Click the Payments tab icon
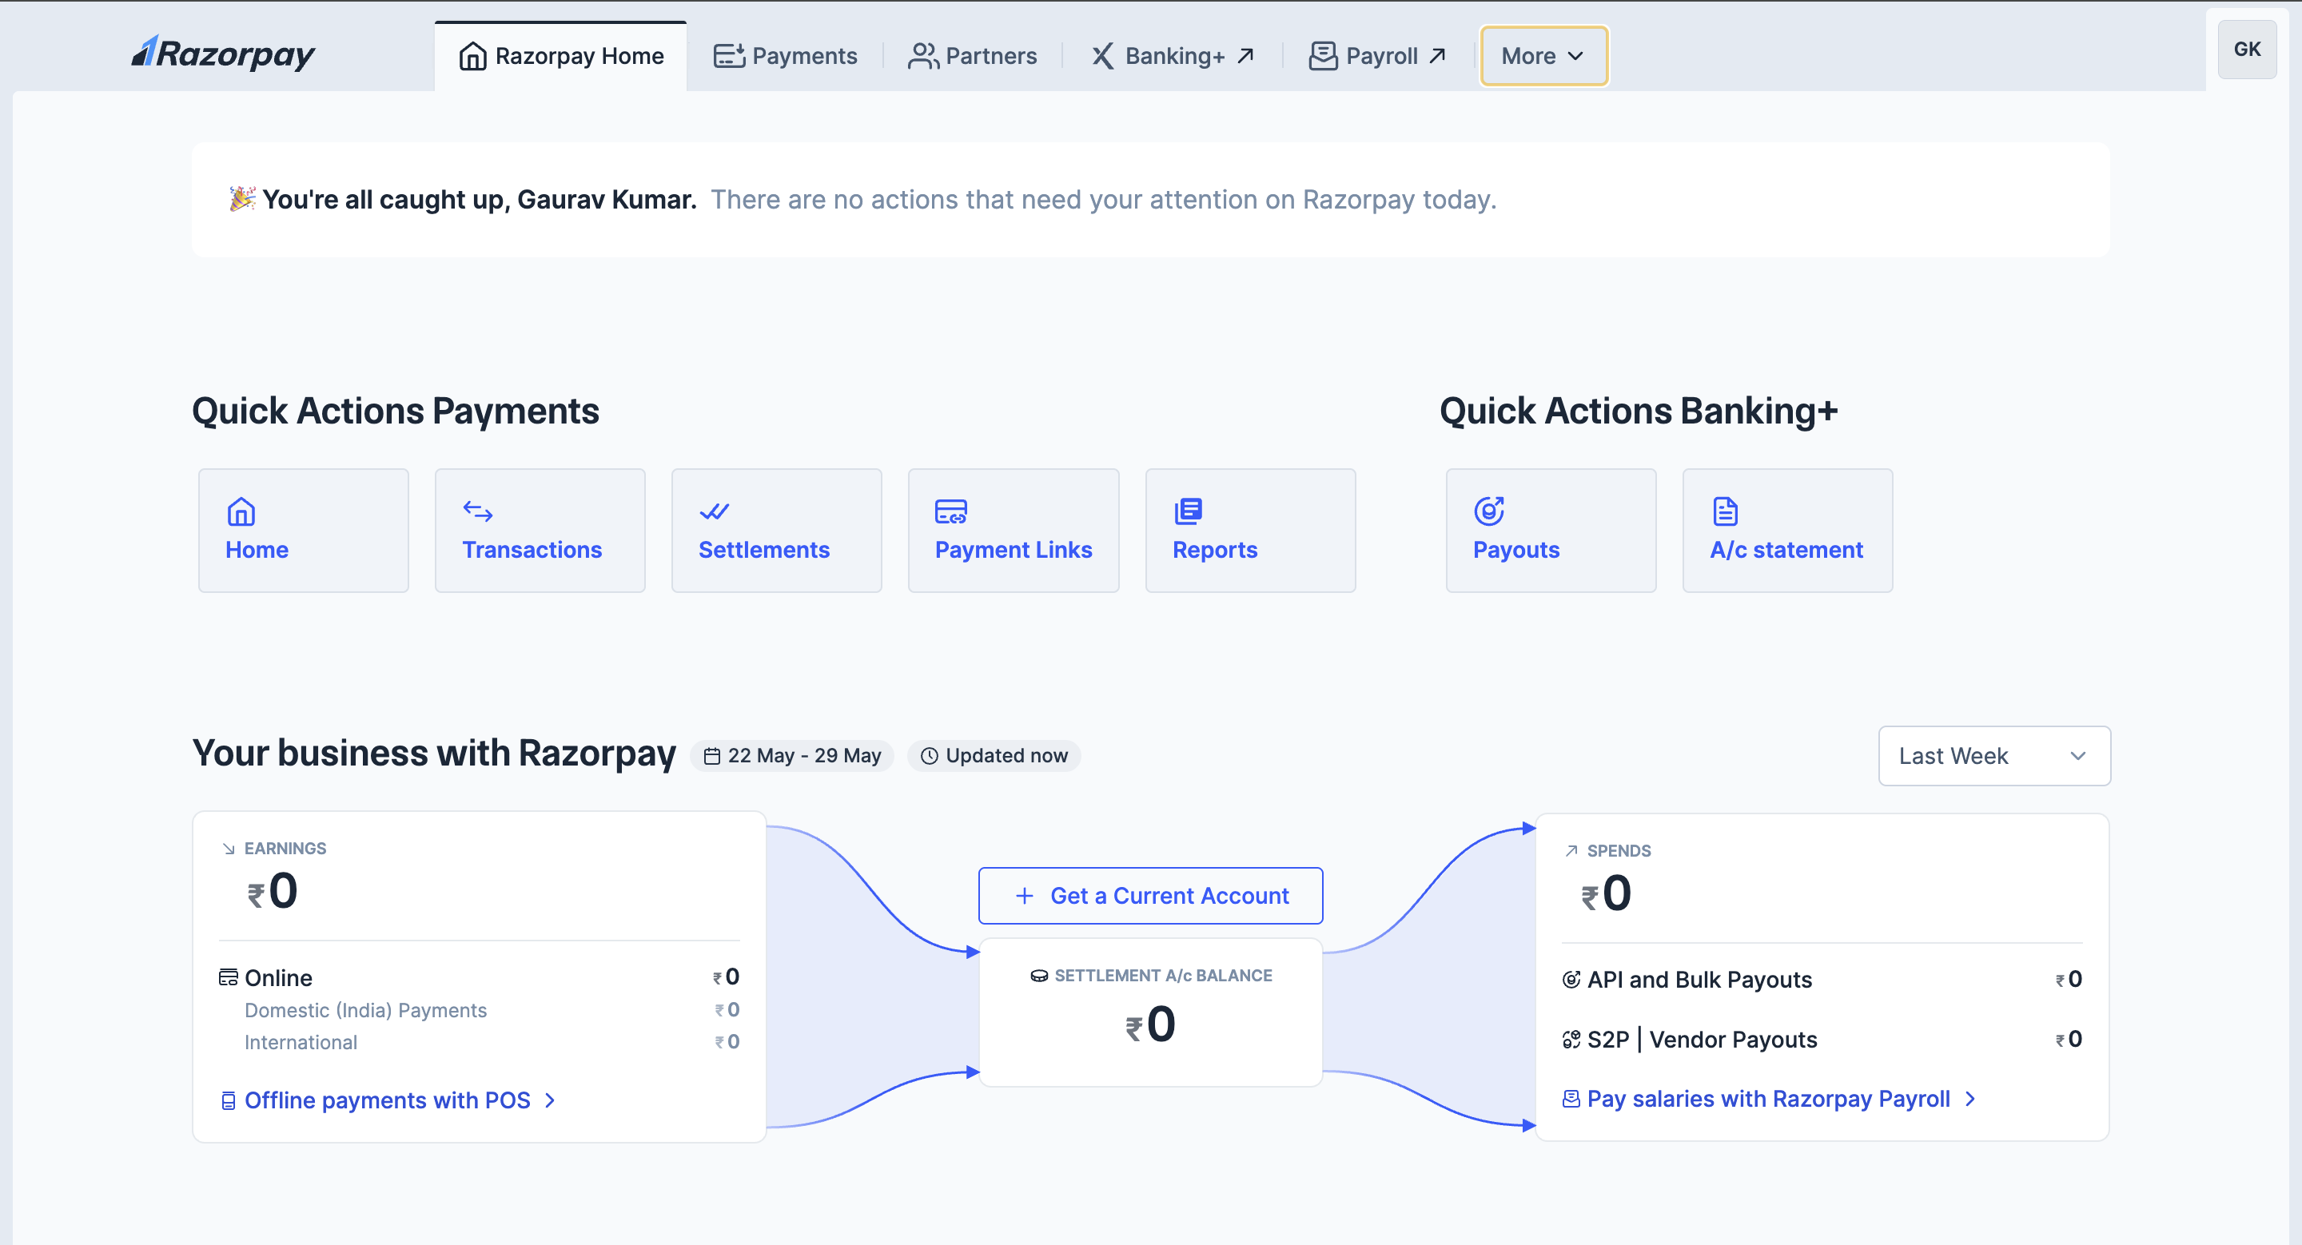The image size is (2302, 1245). click(729, 56)
